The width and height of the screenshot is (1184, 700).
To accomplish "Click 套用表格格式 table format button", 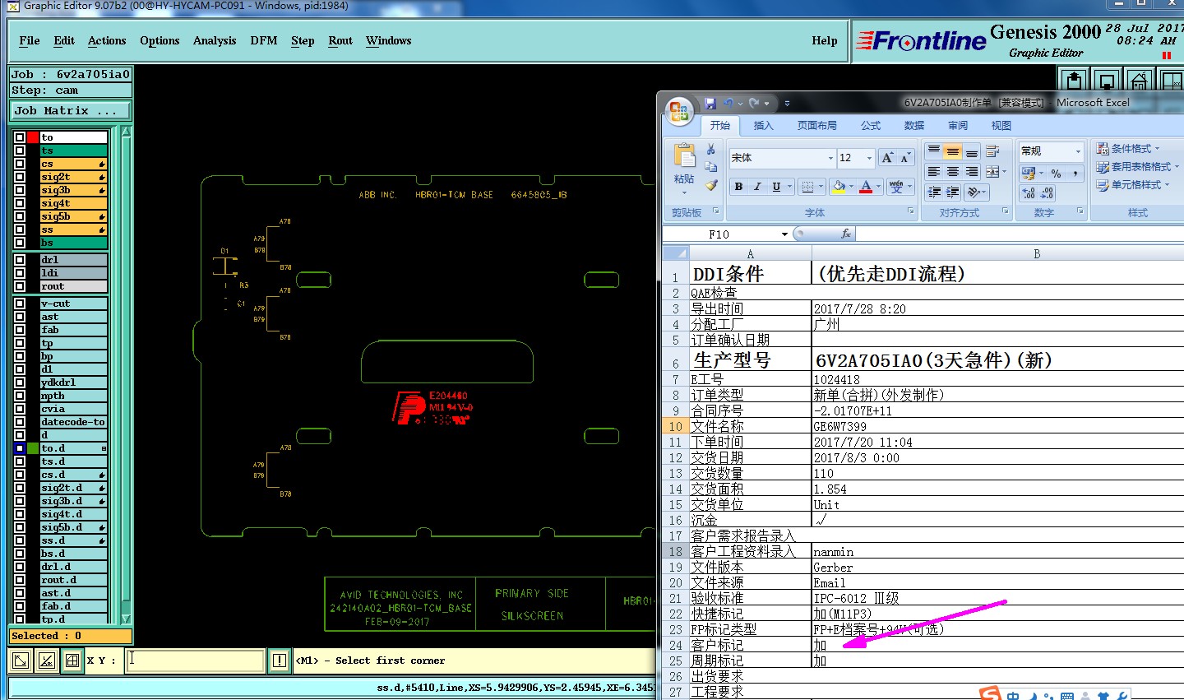I will point(1138,167).
